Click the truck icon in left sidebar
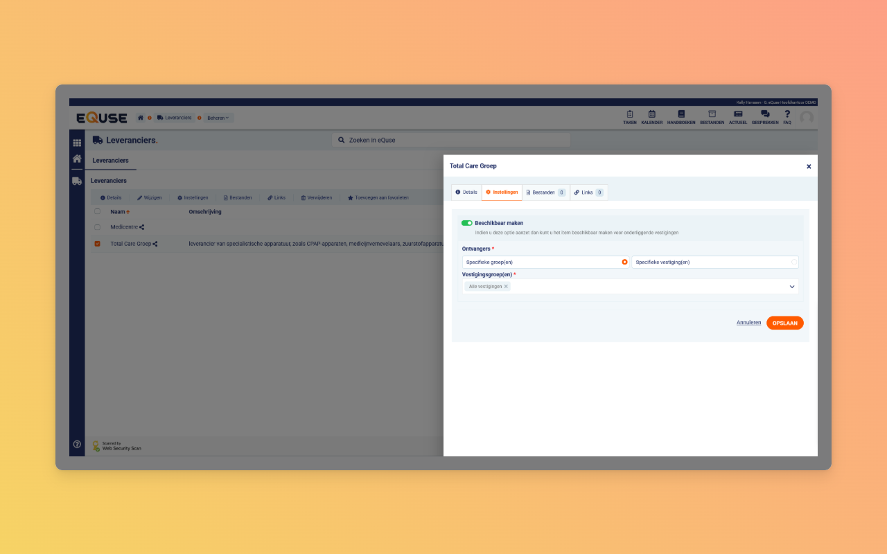The width and height of the screenshot is (887, 554). point(77,181)
